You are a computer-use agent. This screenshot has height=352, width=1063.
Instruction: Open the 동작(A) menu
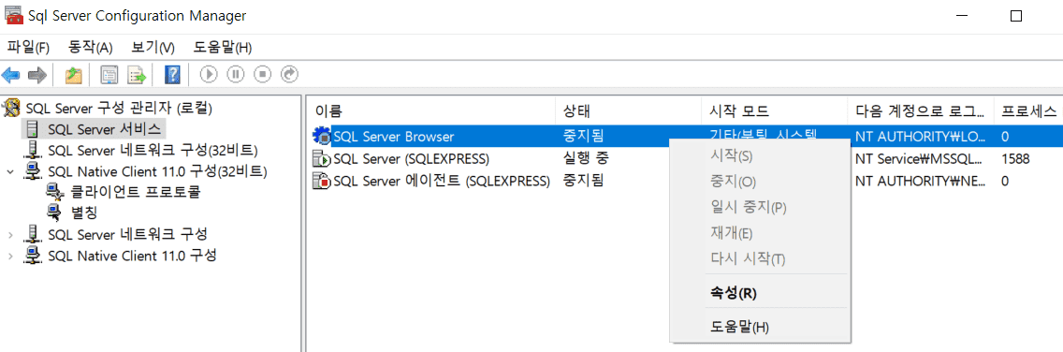[x=91, y=48]
